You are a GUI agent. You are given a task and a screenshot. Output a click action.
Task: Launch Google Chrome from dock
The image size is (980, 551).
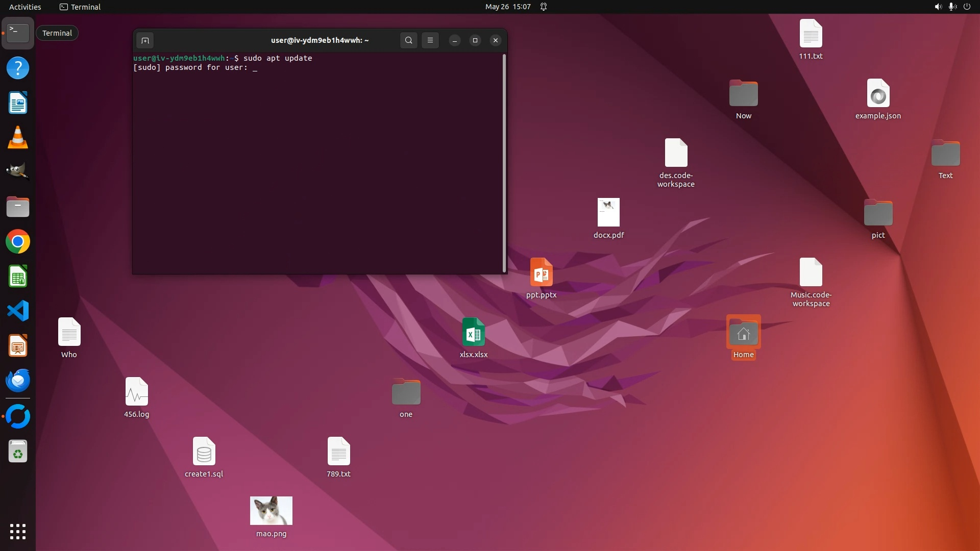point(18,242)
